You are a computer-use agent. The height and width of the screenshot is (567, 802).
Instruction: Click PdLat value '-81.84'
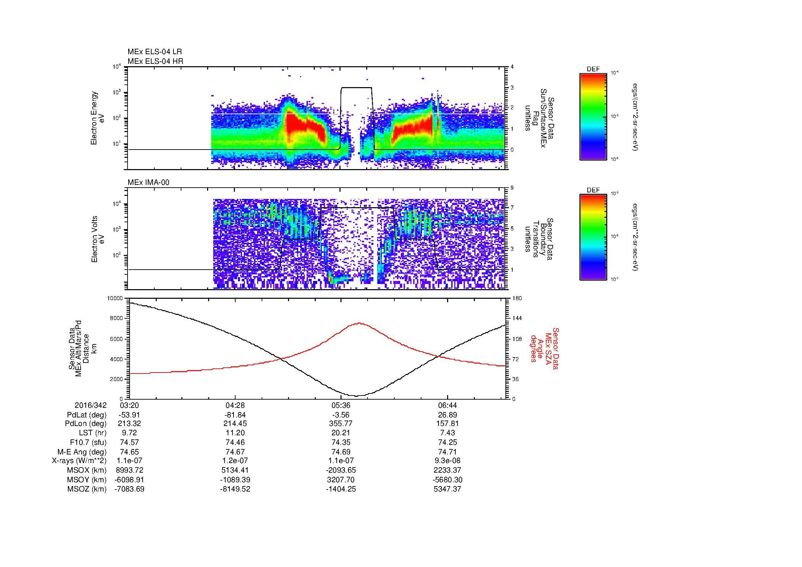click(x=235, y=415)
